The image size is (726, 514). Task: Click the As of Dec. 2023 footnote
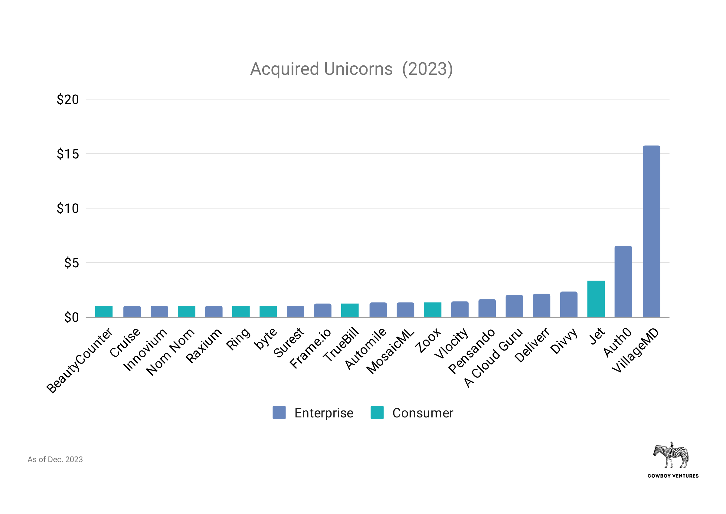coord(55,459)
